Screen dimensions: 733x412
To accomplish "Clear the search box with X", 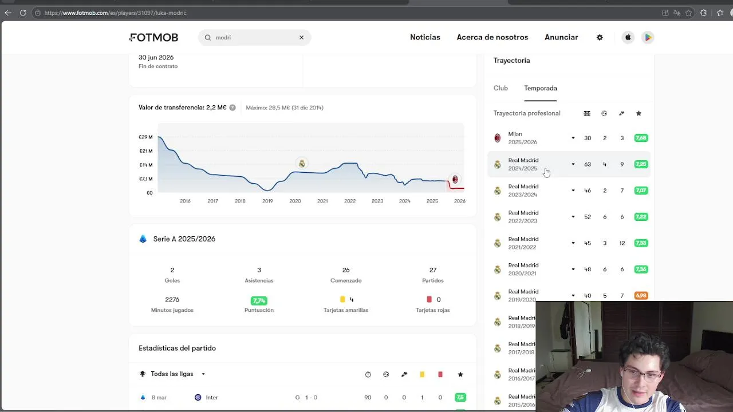I will coord(301,37).
